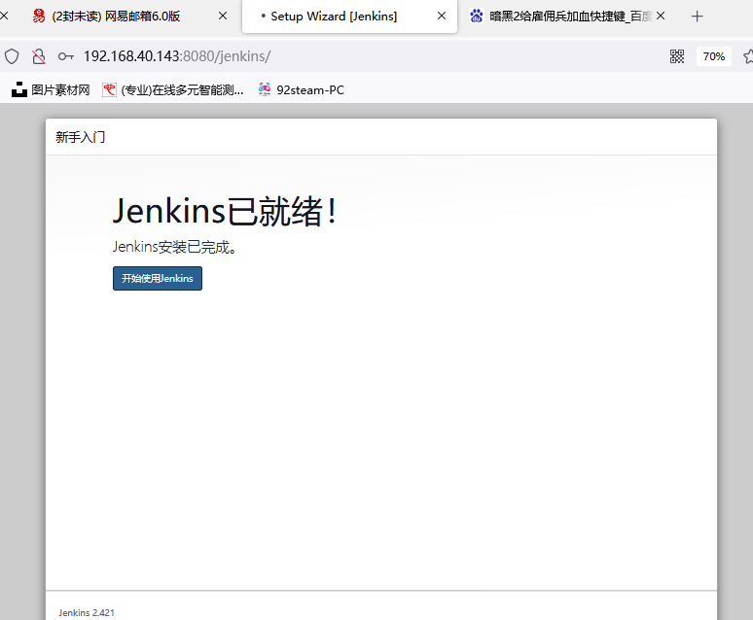Screen dimensions: 753x620
Task: Focus the address bar URL 192.168.40.143:8080/jenkins/
Action: tap(177, 56)
